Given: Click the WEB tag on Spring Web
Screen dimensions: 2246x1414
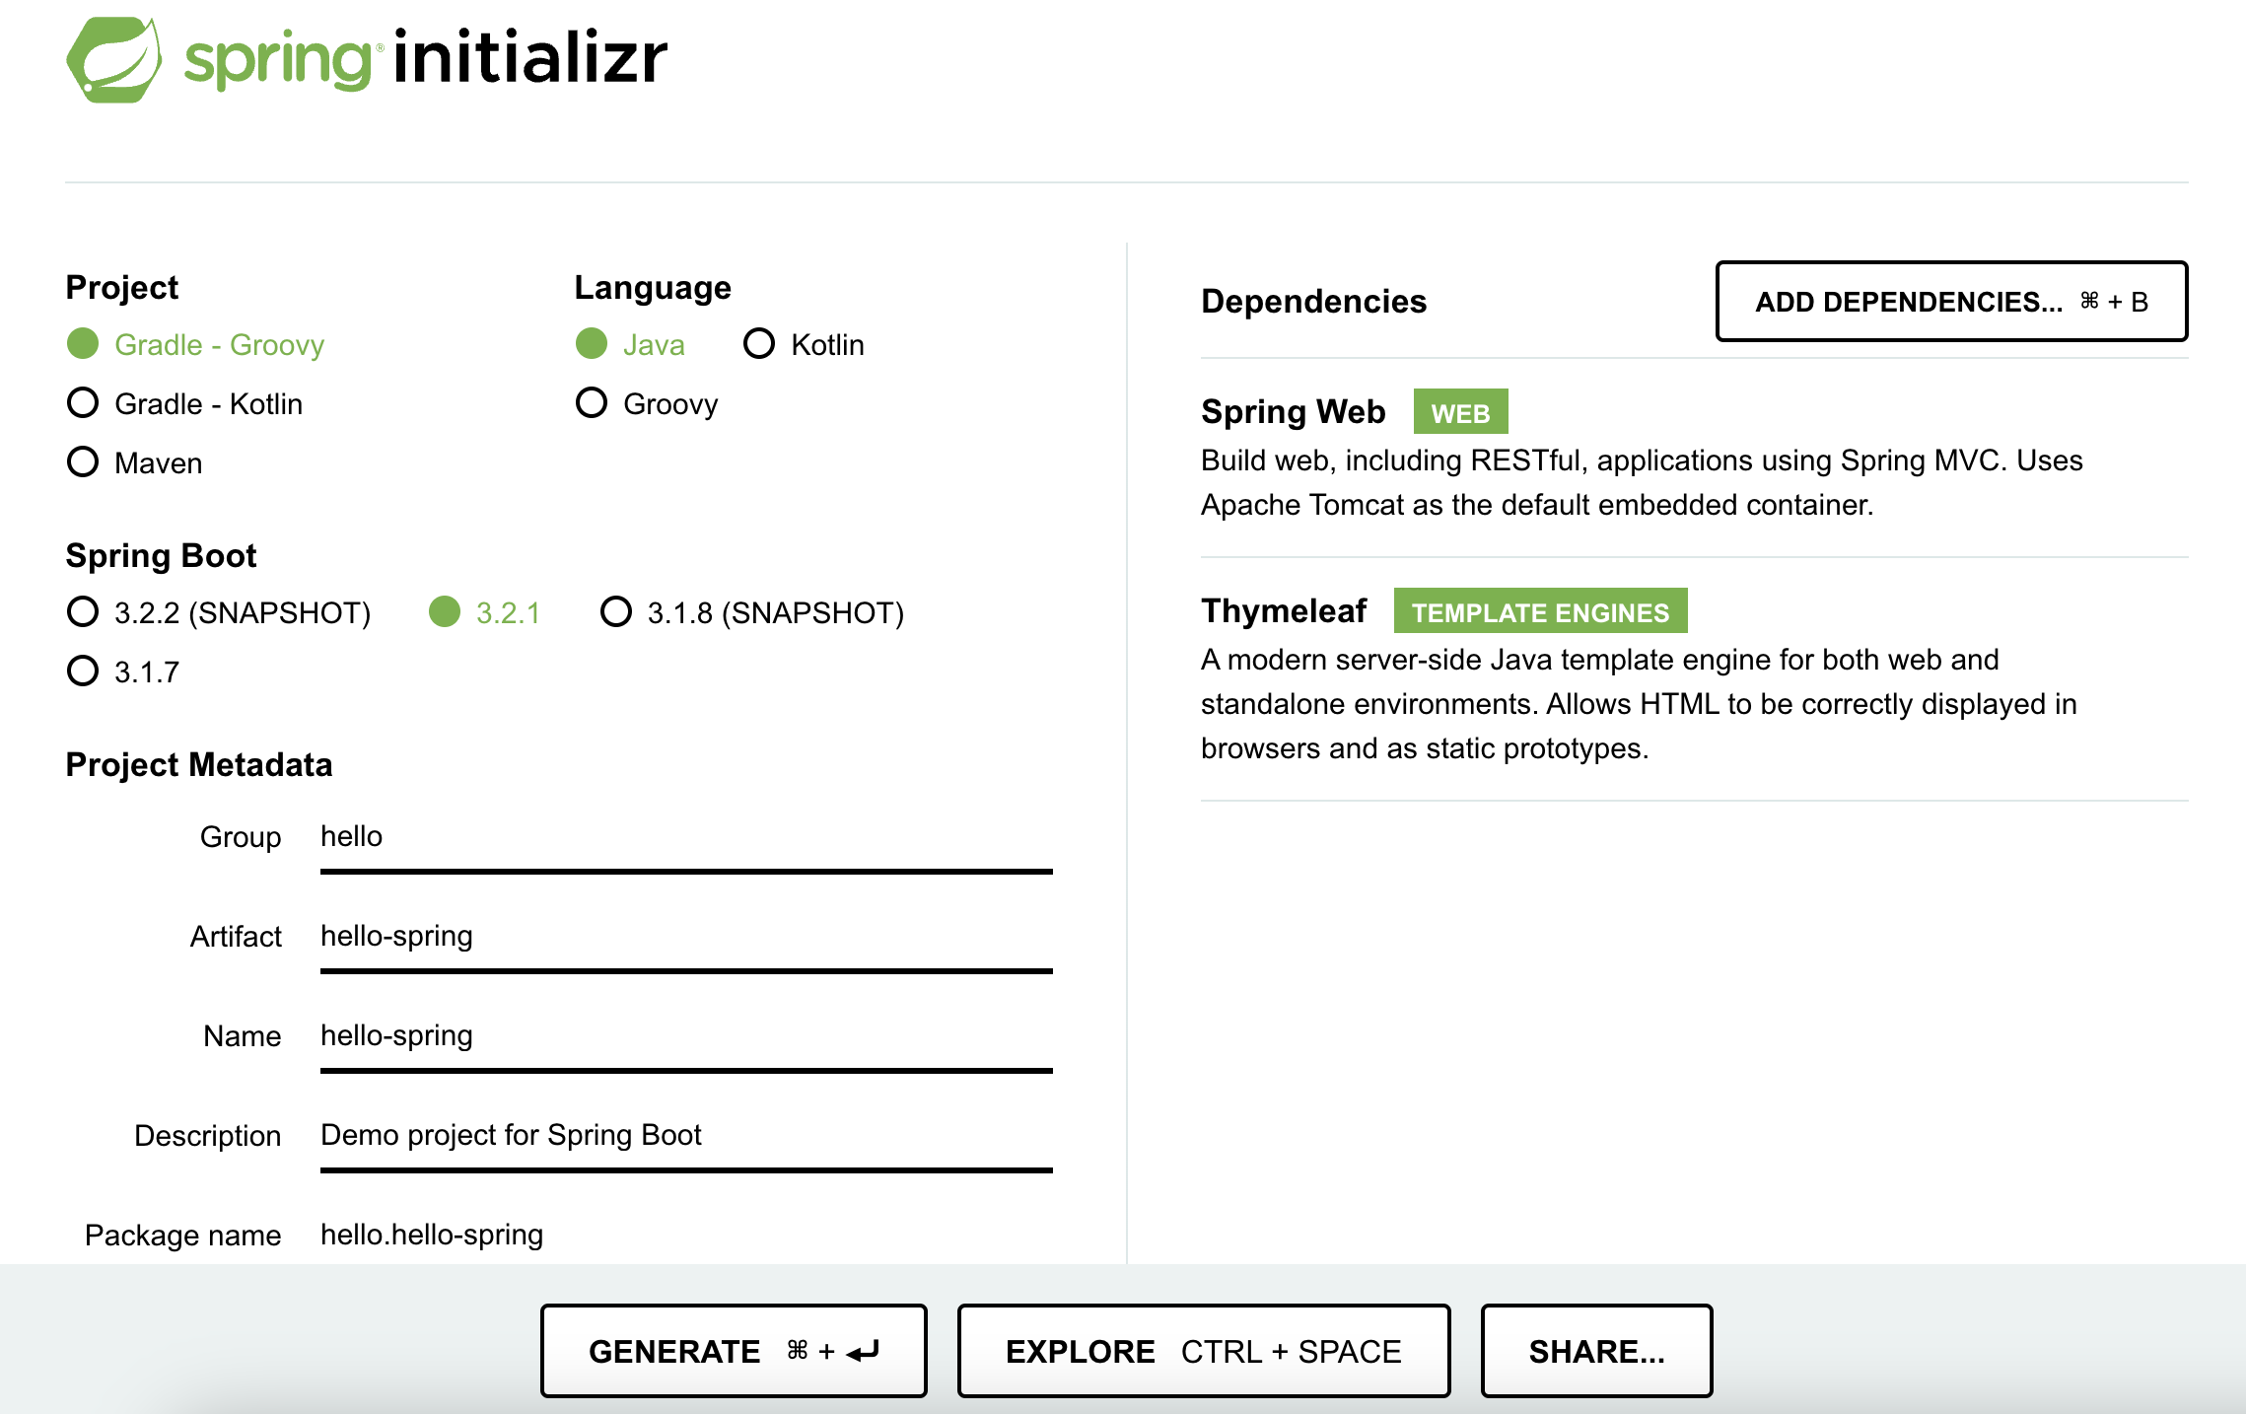Looking at the screenshot, I should point(1460,412).
